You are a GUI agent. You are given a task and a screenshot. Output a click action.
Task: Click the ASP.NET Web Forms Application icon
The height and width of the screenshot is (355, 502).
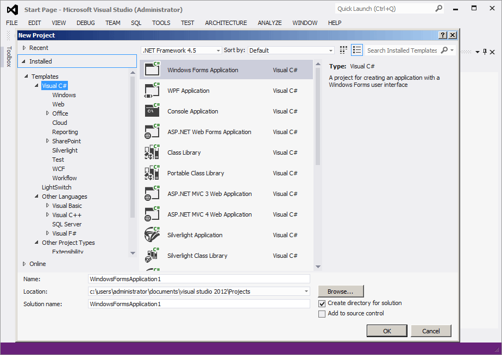[x=152, y=131]
